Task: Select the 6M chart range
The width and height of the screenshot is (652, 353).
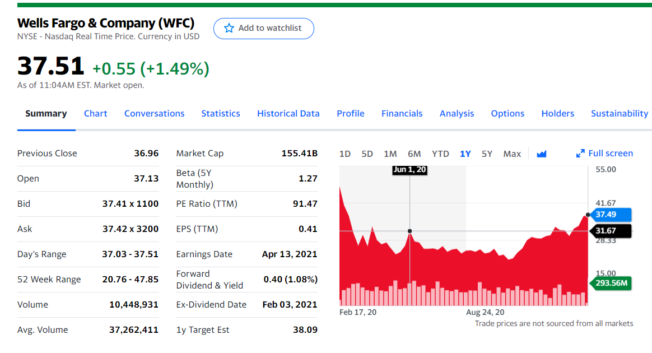Action: point(414,154)
